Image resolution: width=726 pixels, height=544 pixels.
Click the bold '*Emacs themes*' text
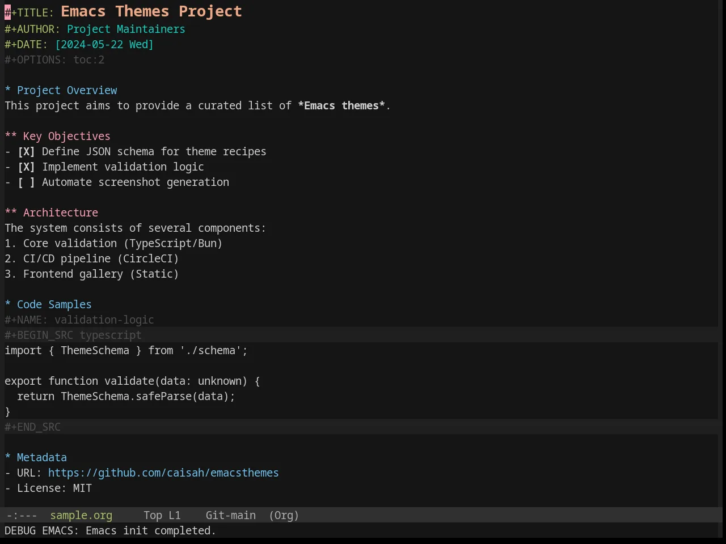pos(341,106)
